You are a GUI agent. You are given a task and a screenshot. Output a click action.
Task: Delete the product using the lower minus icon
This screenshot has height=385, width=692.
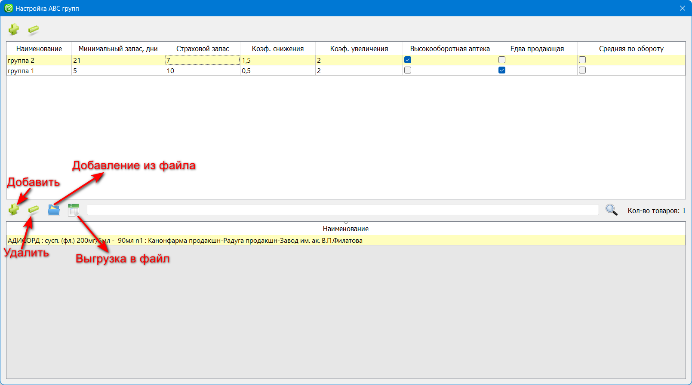(34, 210)
